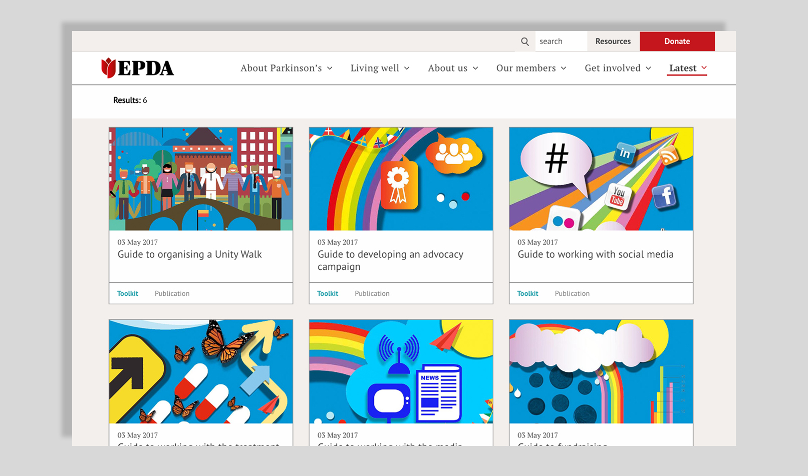Click Publication tag on advocacy campaign card
808x476 pixels.
click(x=372, y=293)
